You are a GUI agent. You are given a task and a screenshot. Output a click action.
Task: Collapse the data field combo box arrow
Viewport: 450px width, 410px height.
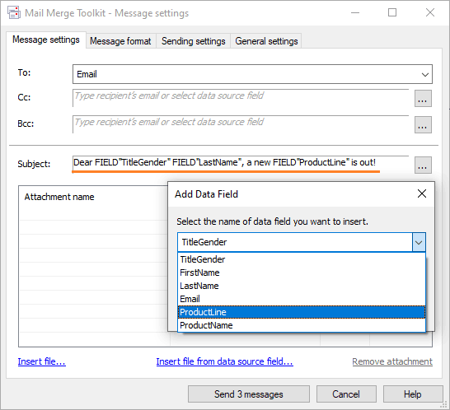(419, 242)
